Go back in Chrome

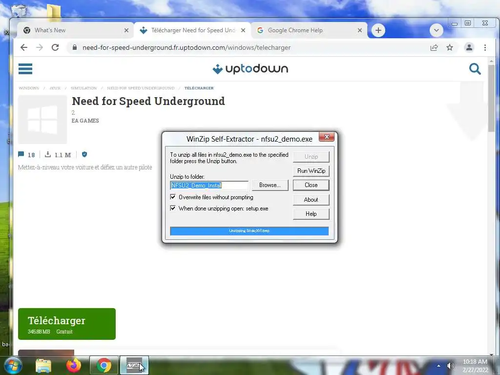24,47
